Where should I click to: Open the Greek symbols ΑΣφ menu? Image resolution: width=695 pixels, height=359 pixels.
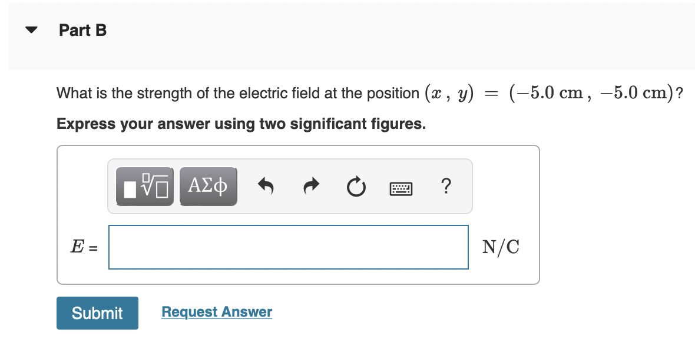[x=208, y=186]
